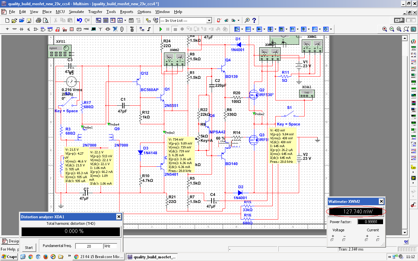Place a TTL component icon

click(43, 29)
